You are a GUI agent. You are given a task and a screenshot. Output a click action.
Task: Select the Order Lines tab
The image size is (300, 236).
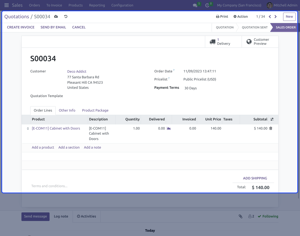[43, 110]
